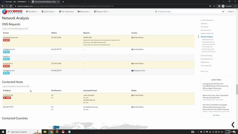Open Behind the Curtain Falcon OverWatch article

215,96
